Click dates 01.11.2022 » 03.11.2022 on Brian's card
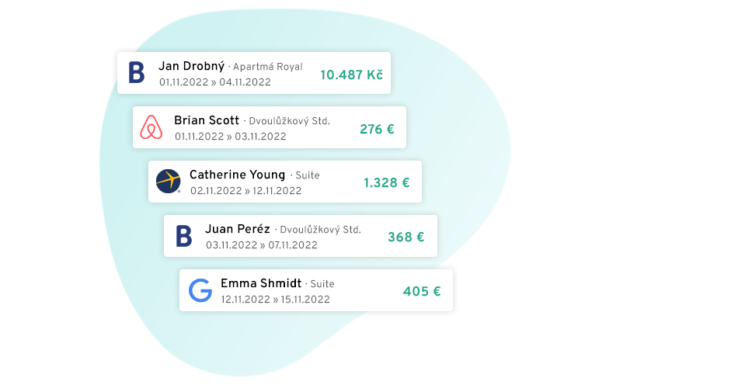 [231, 137]
